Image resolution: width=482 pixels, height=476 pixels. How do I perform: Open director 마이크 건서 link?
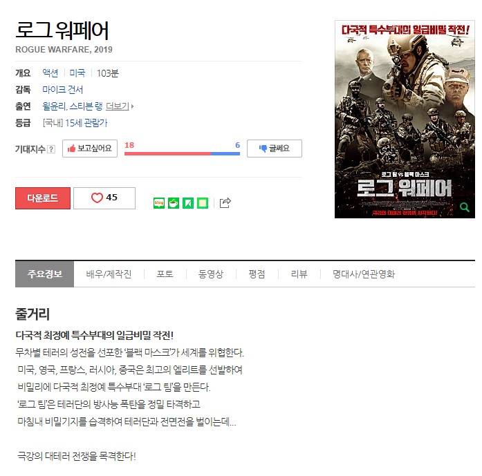click(63, 90)
